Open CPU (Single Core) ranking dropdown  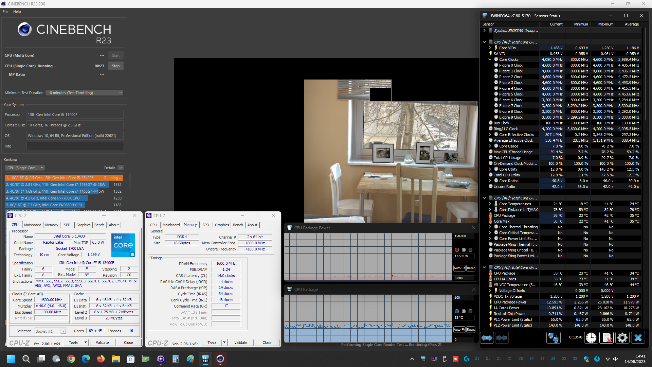(x=25, y=168)
